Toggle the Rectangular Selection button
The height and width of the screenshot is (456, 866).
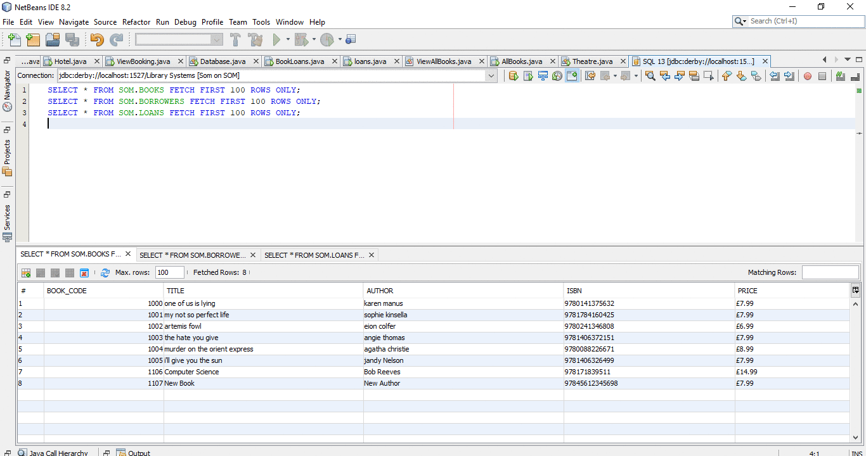coord(709,76)
